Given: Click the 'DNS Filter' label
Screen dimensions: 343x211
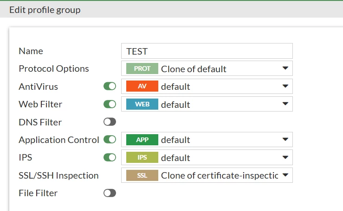Looking at the screenshot, I should point(40,122).
